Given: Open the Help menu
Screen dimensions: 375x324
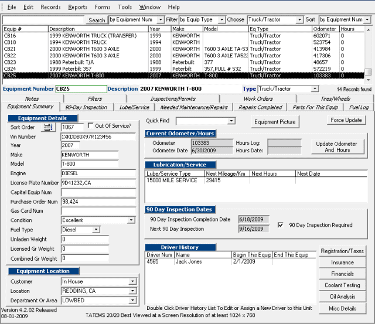Looking at the screenshot, I should [x=173, y=7].
